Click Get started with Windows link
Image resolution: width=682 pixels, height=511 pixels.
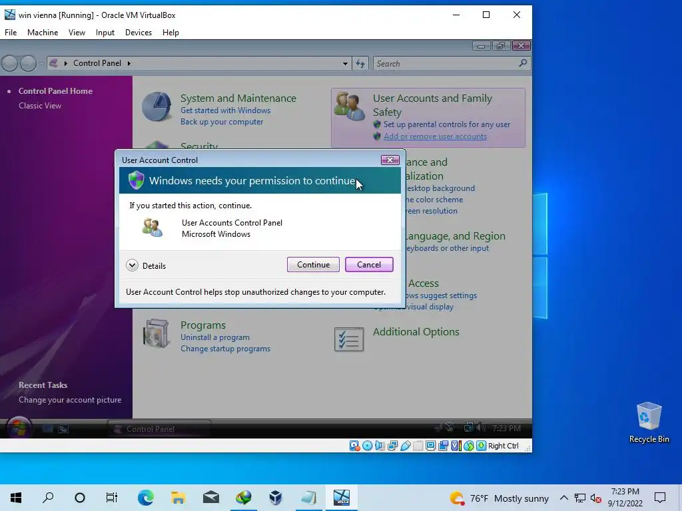pyautogui.click(x=225, y=110)
